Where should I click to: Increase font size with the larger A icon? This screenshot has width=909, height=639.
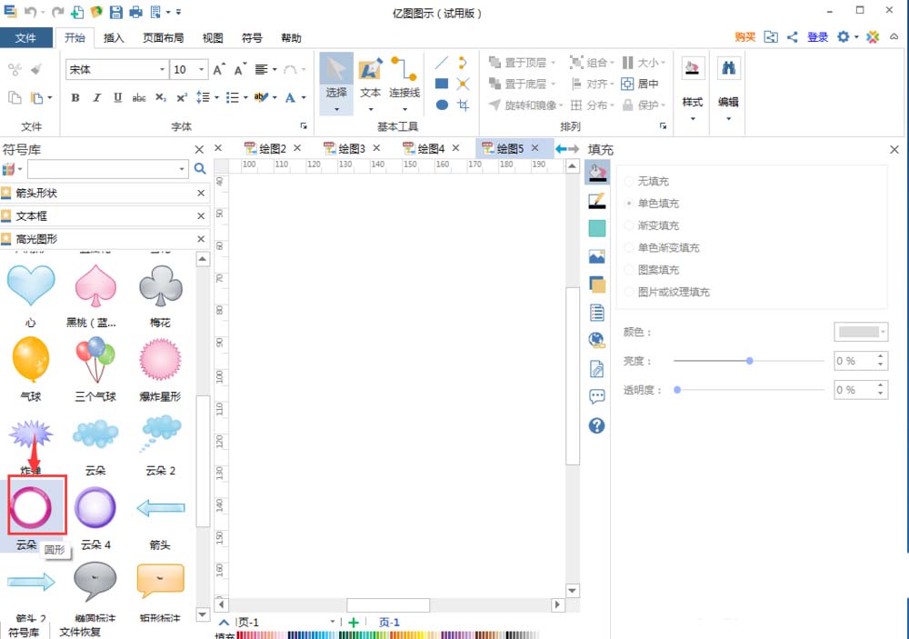pyautogui.click(x=219, y=70)
